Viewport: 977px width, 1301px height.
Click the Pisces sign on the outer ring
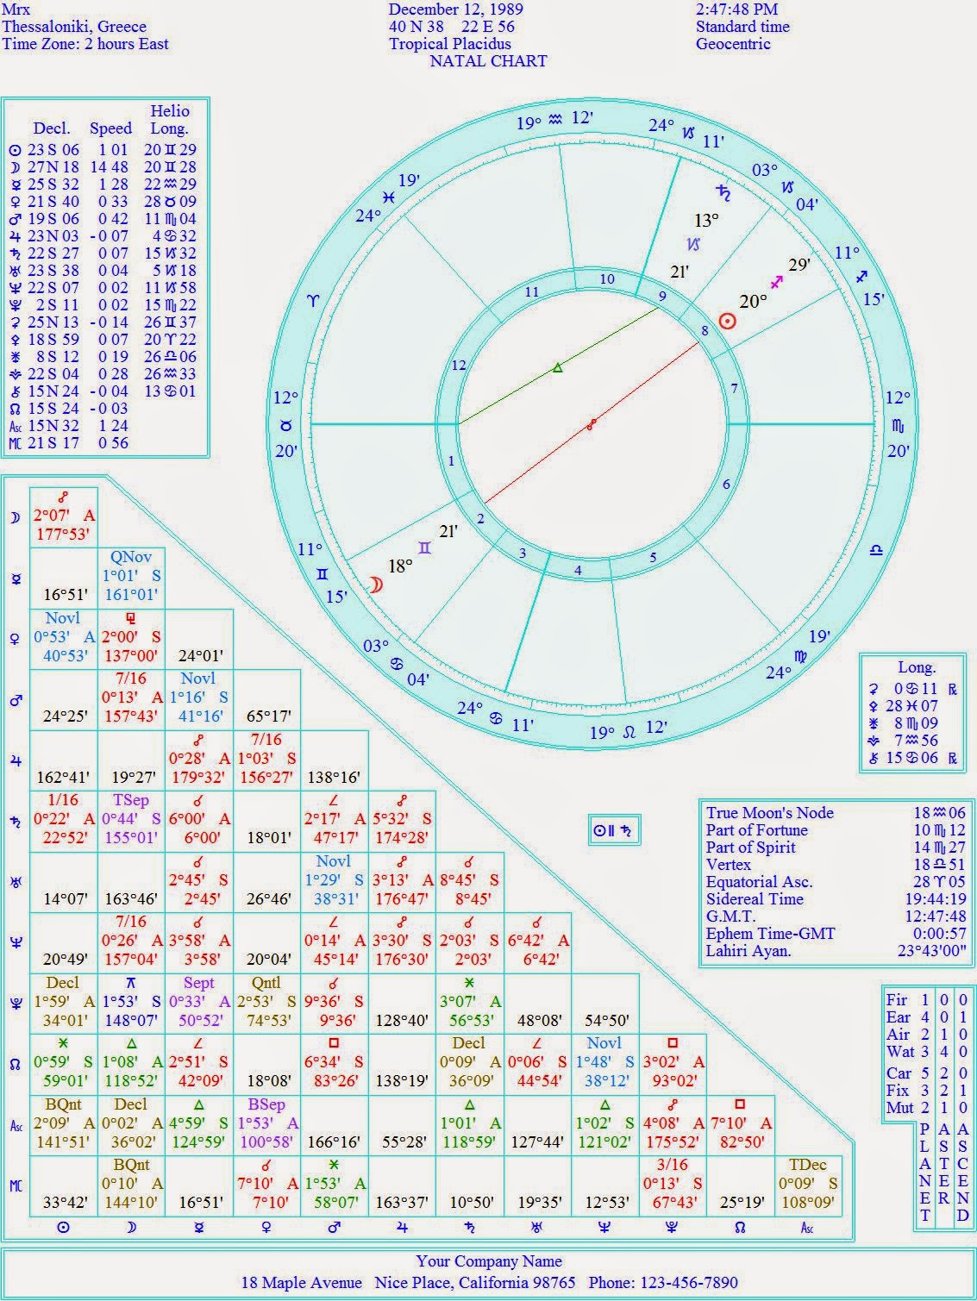[389, 197]
